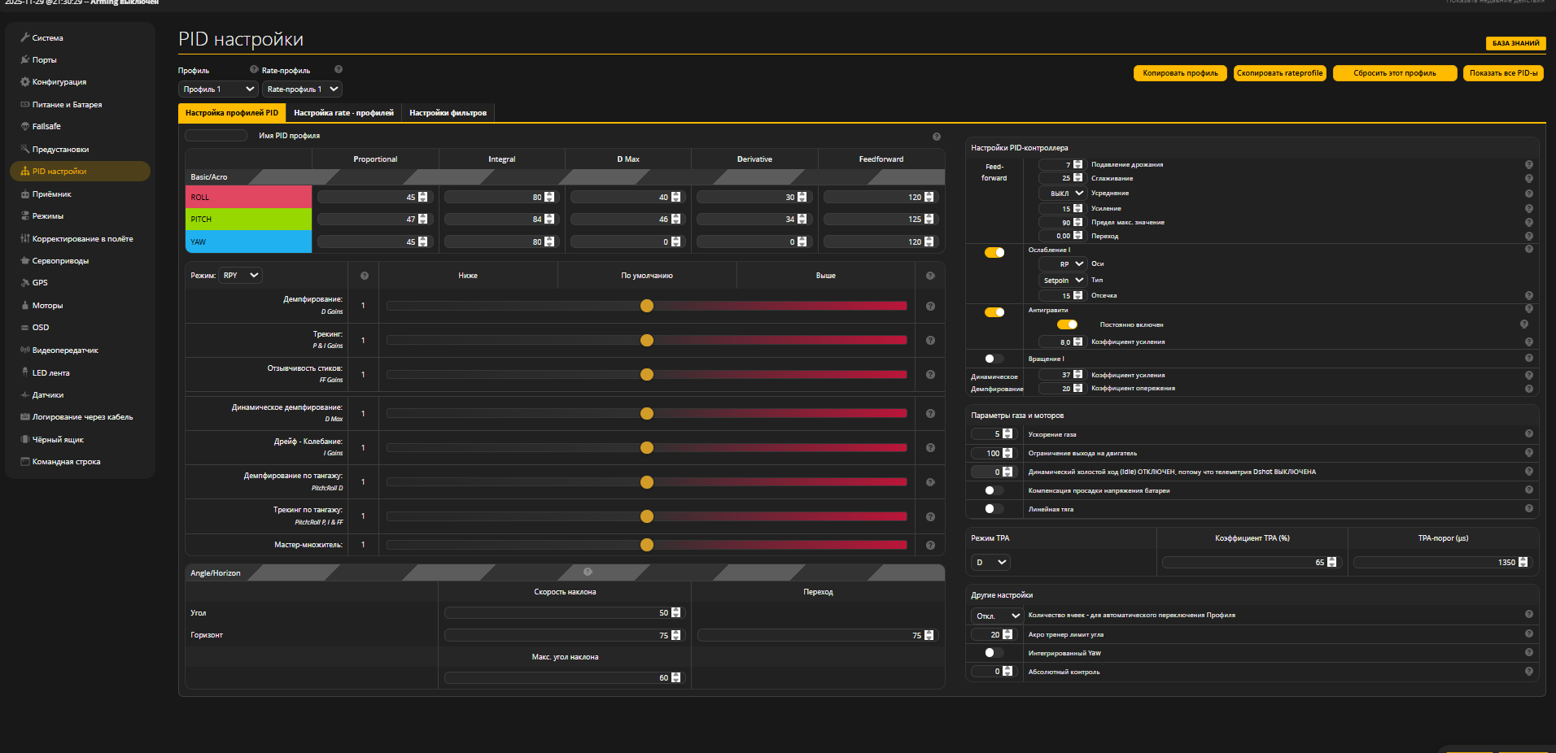Screen dimensions: 1556x753
Task: Open the Профиль 1 dropdown
Action: [x=217, y=89]
